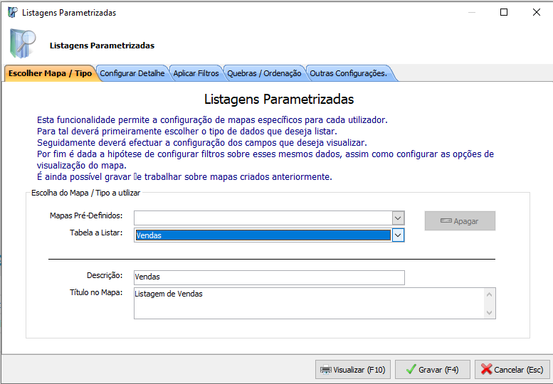This screenshot has height=384, width=553.
Task: Click the green checkmark icon on Gravar
Action: click(x=410, y=370)
